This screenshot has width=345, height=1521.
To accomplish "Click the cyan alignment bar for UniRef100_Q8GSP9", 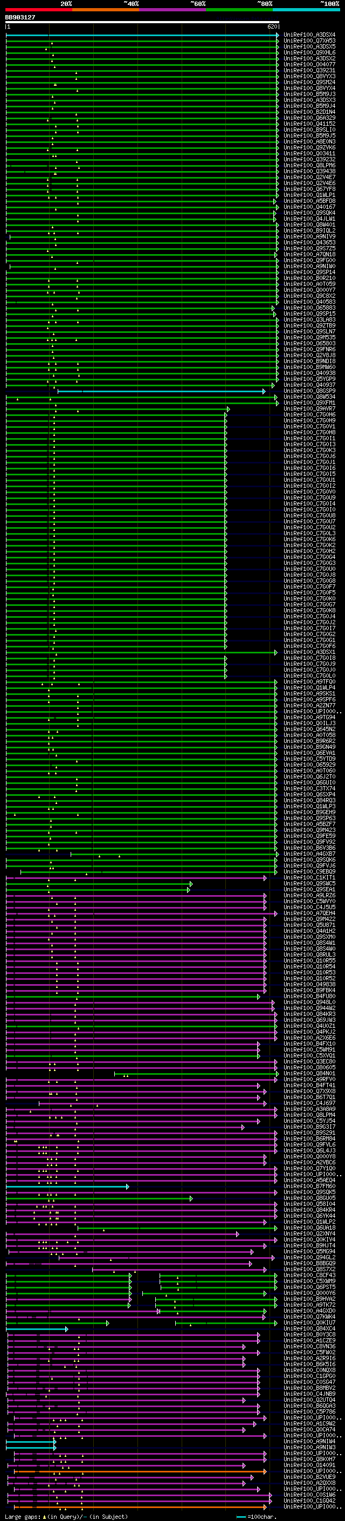I will [161, 392].
